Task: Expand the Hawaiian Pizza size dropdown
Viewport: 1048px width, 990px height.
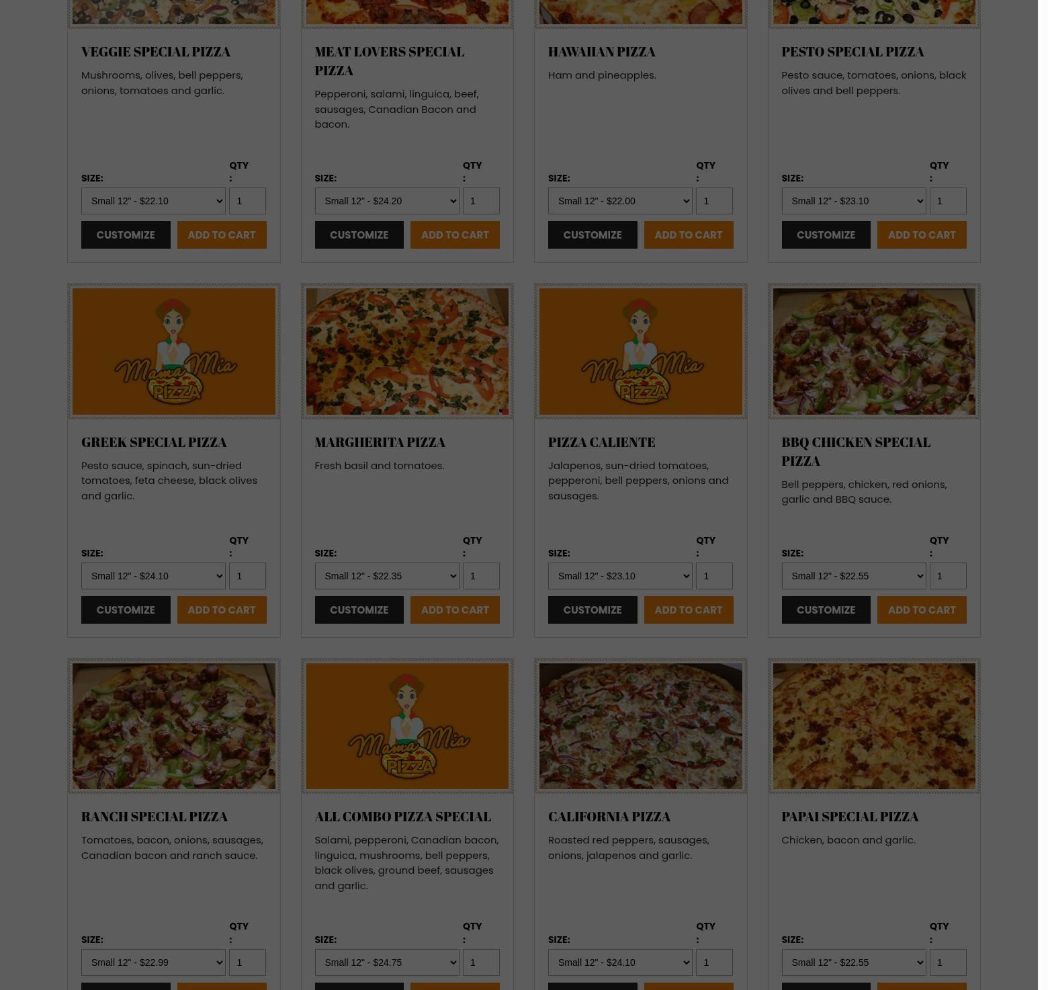Action: tap(620, 201)
